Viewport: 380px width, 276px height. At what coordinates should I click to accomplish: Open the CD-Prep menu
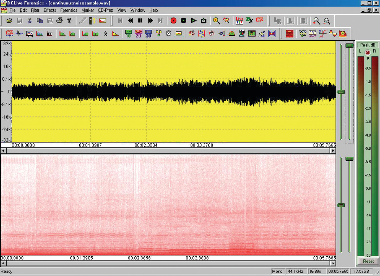tap(105, 10)
